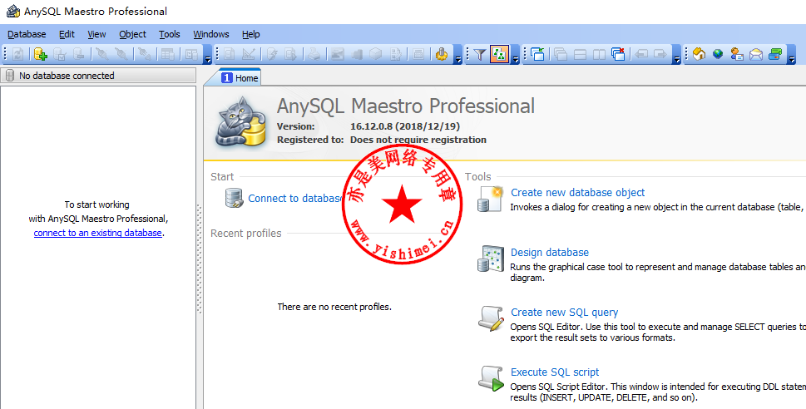Click the dotted panel splitter handle
806x409 pixels.
tap(200, 259)
